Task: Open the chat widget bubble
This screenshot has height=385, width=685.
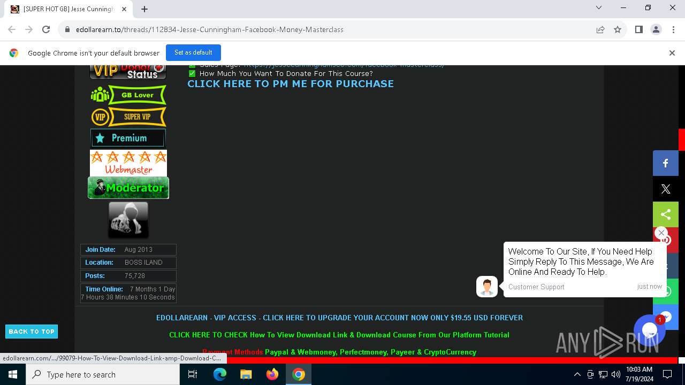Action: 650,330
